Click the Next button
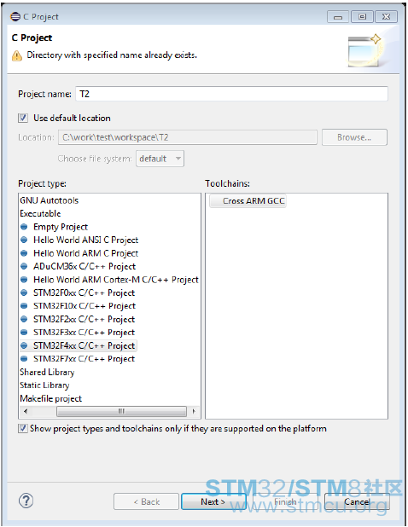This screenshot has height=527, width=408. point(213,501)
